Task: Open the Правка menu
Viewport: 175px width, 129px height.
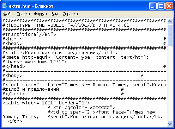Action: coord(23,14)
